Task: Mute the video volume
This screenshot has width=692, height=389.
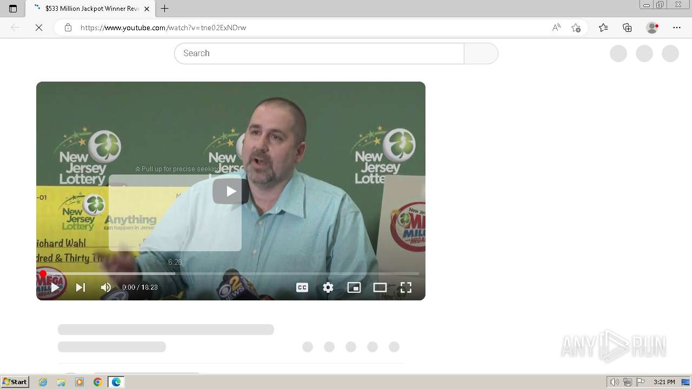Action: click(106, 287)
